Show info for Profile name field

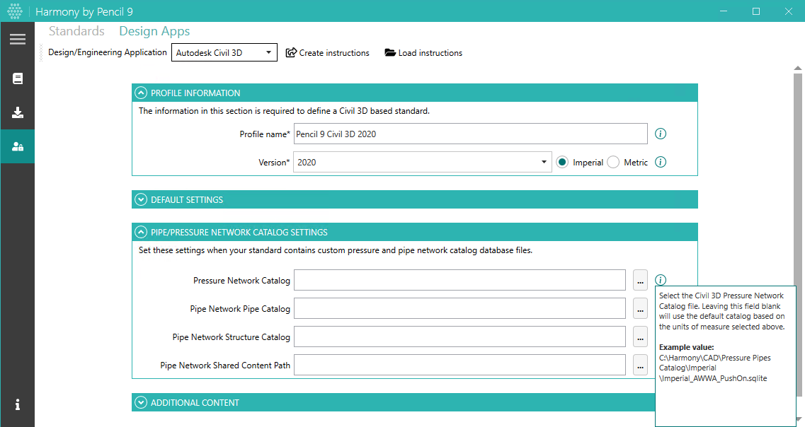pyautogui.click(x=661, y=134)
